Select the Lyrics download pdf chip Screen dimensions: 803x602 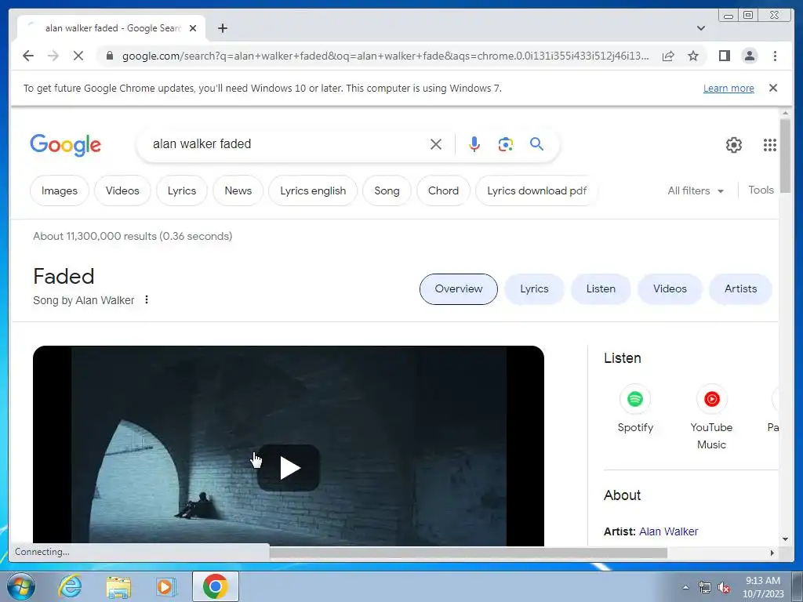tap(536, 190)
